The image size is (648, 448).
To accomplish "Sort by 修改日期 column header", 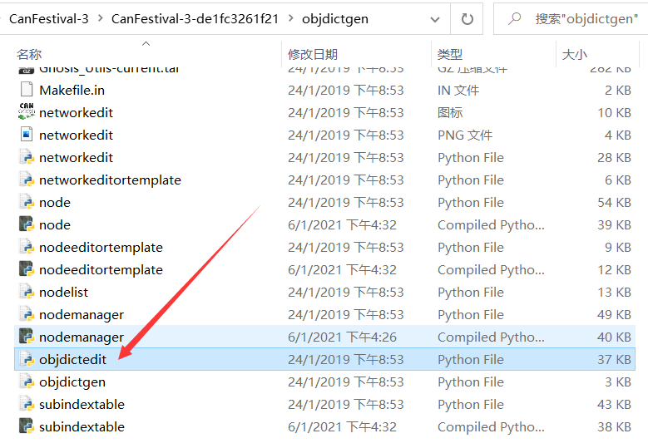I will pyautogui.click(x=313, y=54).
